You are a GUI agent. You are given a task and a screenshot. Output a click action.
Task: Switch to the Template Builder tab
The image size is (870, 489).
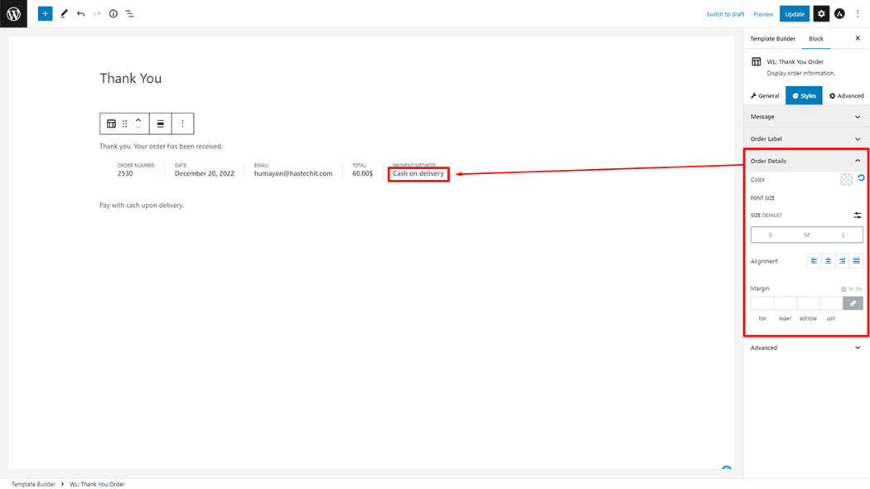(x=772, y=39)
